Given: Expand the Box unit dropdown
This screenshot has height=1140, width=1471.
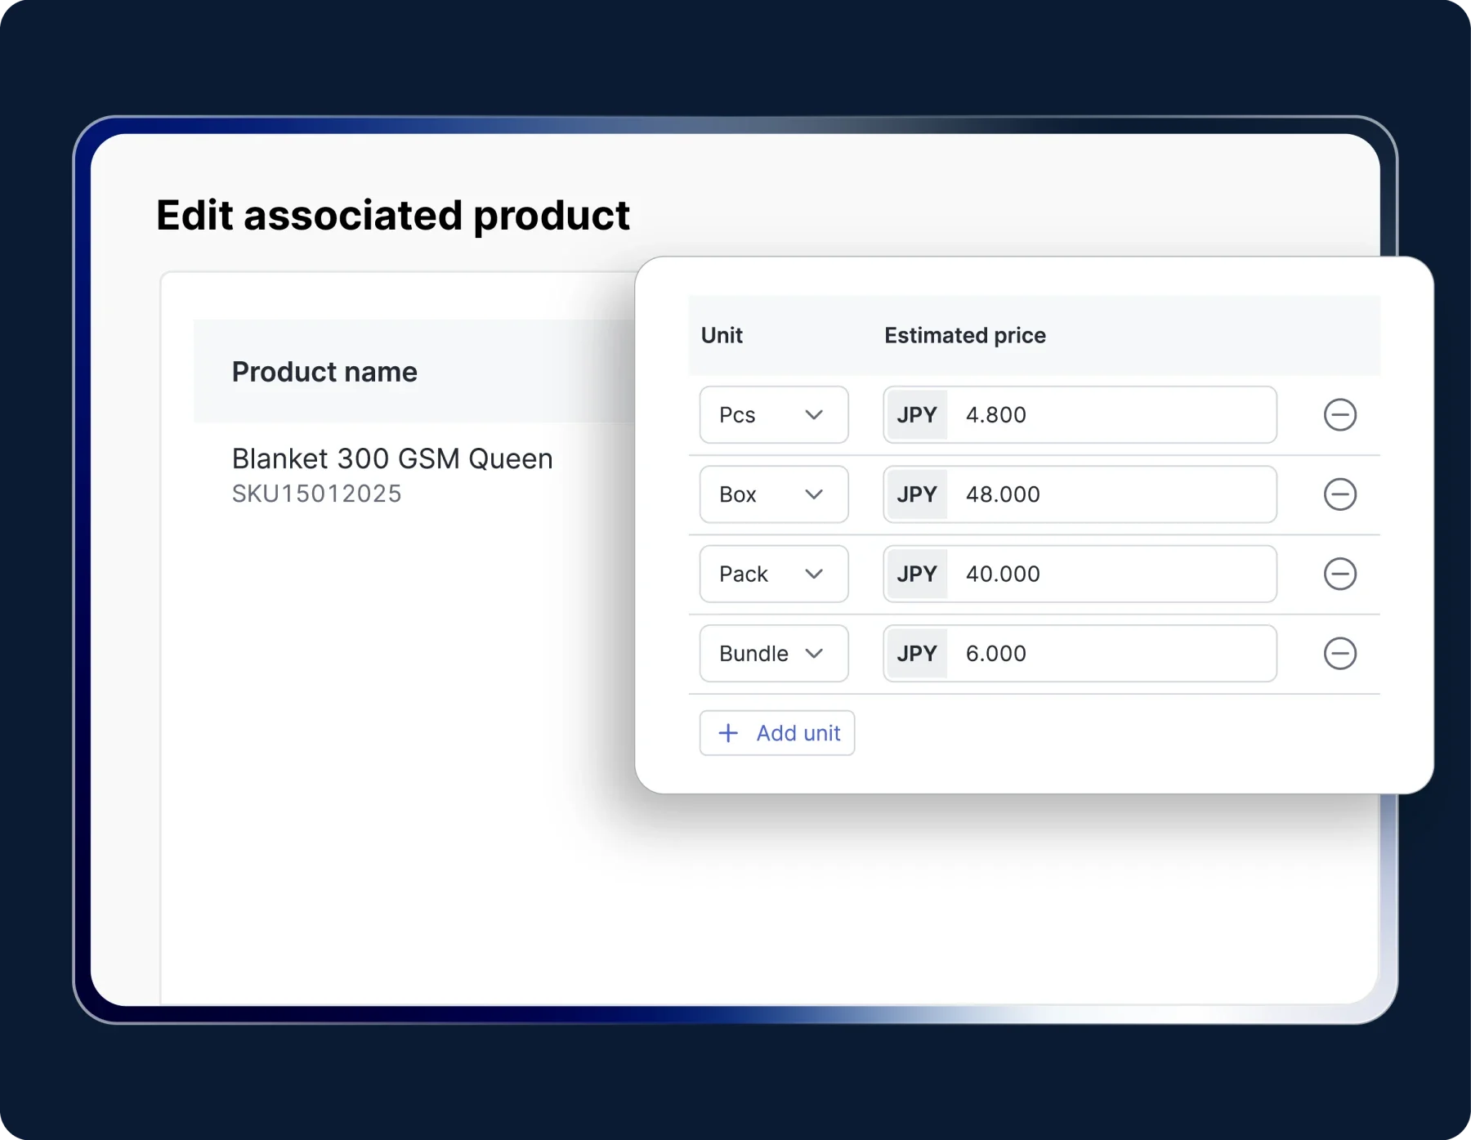Looking at the screenshot, I should point(773,494).
